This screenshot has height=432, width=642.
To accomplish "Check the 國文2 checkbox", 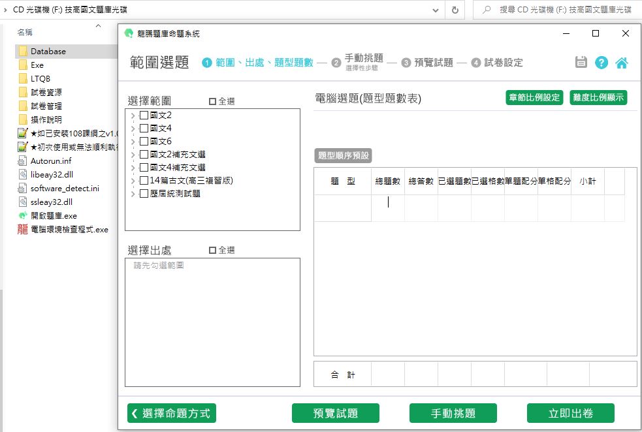I will (144, 116).
